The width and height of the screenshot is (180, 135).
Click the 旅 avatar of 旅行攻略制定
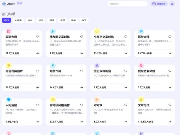[x=97, y=65]
